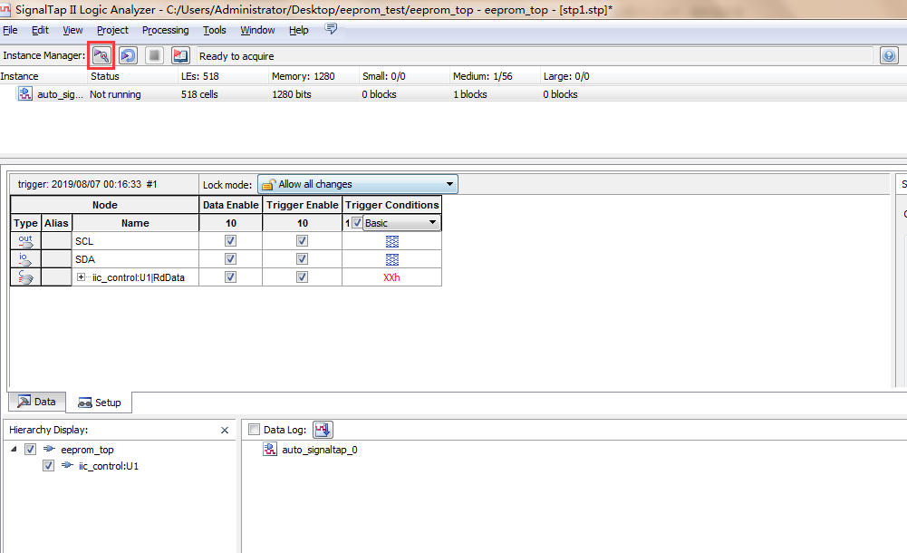Toggle RdData Data Enable checkbox
This screenshot has width=907, height=553.
pos(230,277)
